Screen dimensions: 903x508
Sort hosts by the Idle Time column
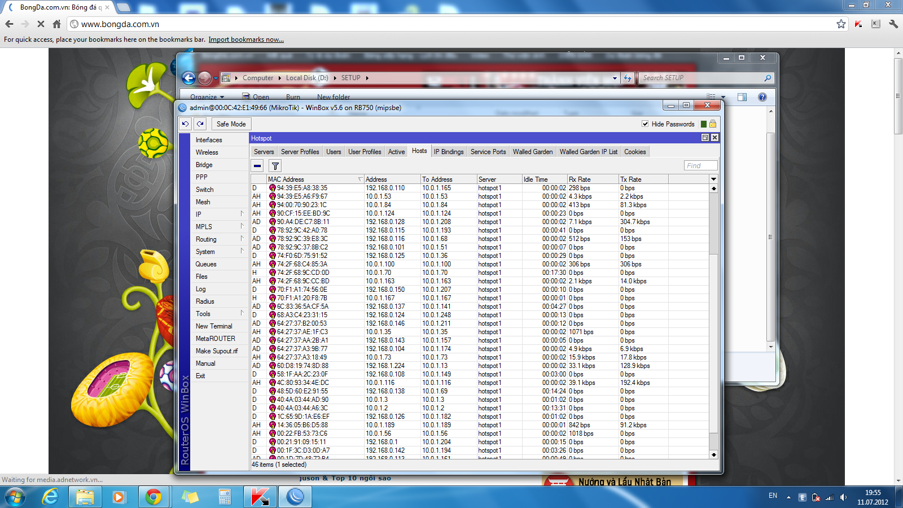[544, 179]
